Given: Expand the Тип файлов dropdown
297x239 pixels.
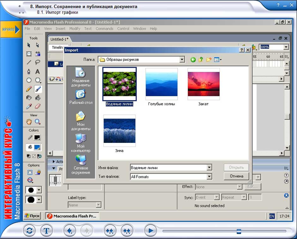Looking at the screenshot, I should [x=209, y=177].
